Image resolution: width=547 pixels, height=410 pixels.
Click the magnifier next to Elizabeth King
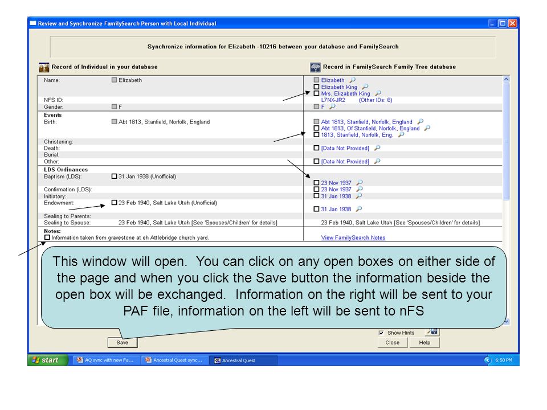pos(365,87)
